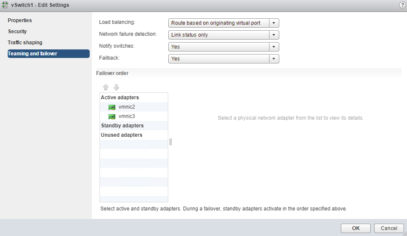The width and height of the screenshot is (407, 236).
Task: Click the vSwitch1 icon in title bar
Action: click(x=6, y=5)
